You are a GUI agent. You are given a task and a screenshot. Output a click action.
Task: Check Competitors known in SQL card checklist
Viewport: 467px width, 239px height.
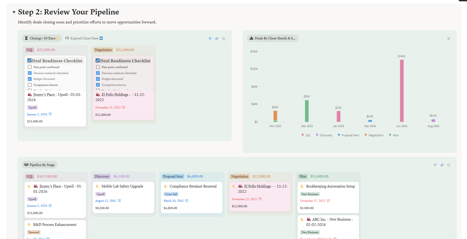click(x=30, y=85)
